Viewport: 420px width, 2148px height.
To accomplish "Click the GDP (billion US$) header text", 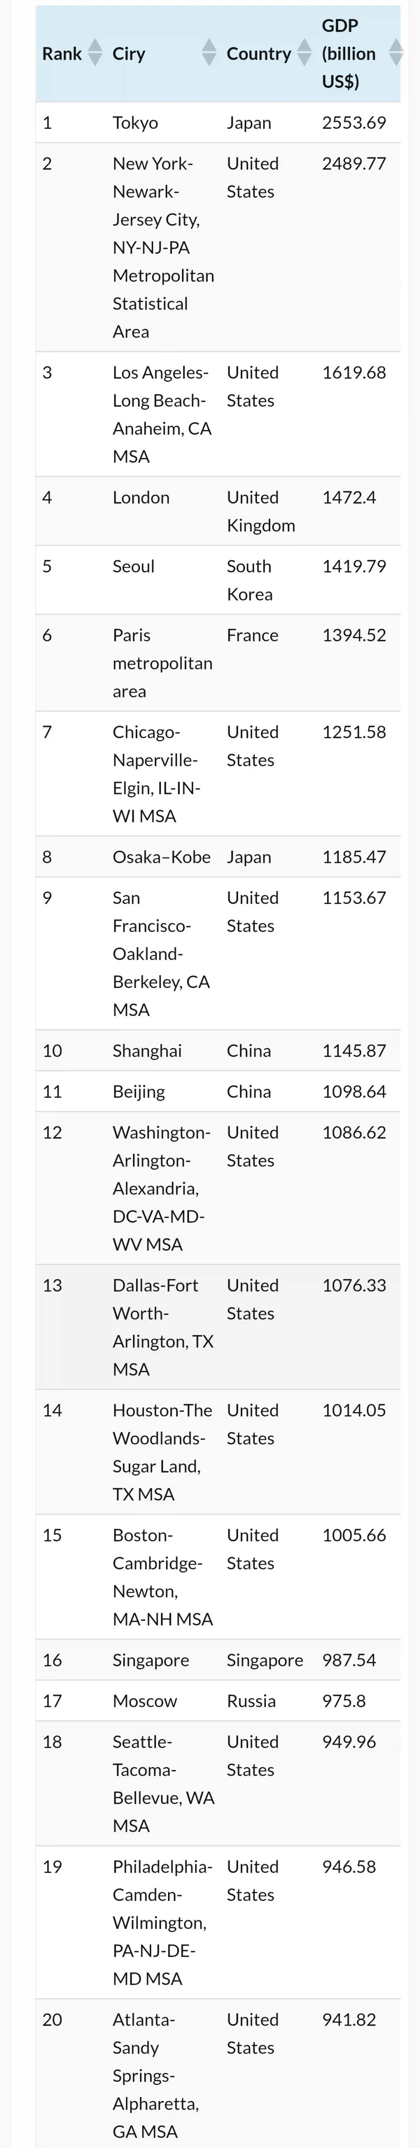I will pos(348,53).
